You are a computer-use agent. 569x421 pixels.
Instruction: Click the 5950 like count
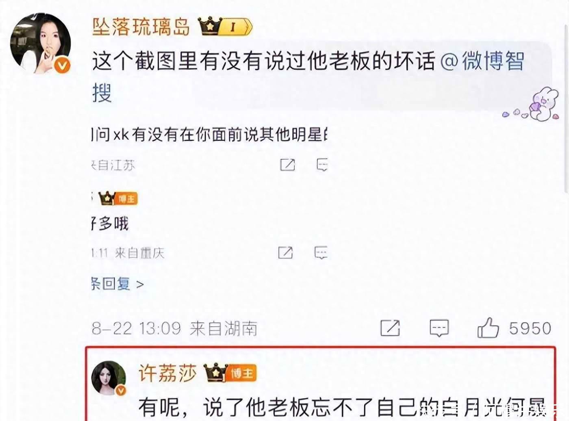pos(530,328)
